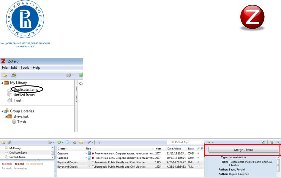Sort by the Creator column header
This screenshot has height=178, width=281.
click(71, 149)
